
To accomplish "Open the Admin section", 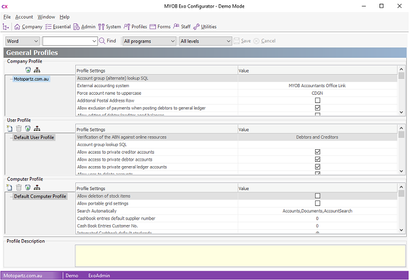I will pos(85,27).
